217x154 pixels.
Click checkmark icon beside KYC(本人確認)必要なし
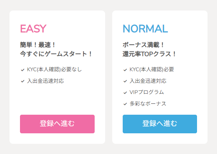22,70
